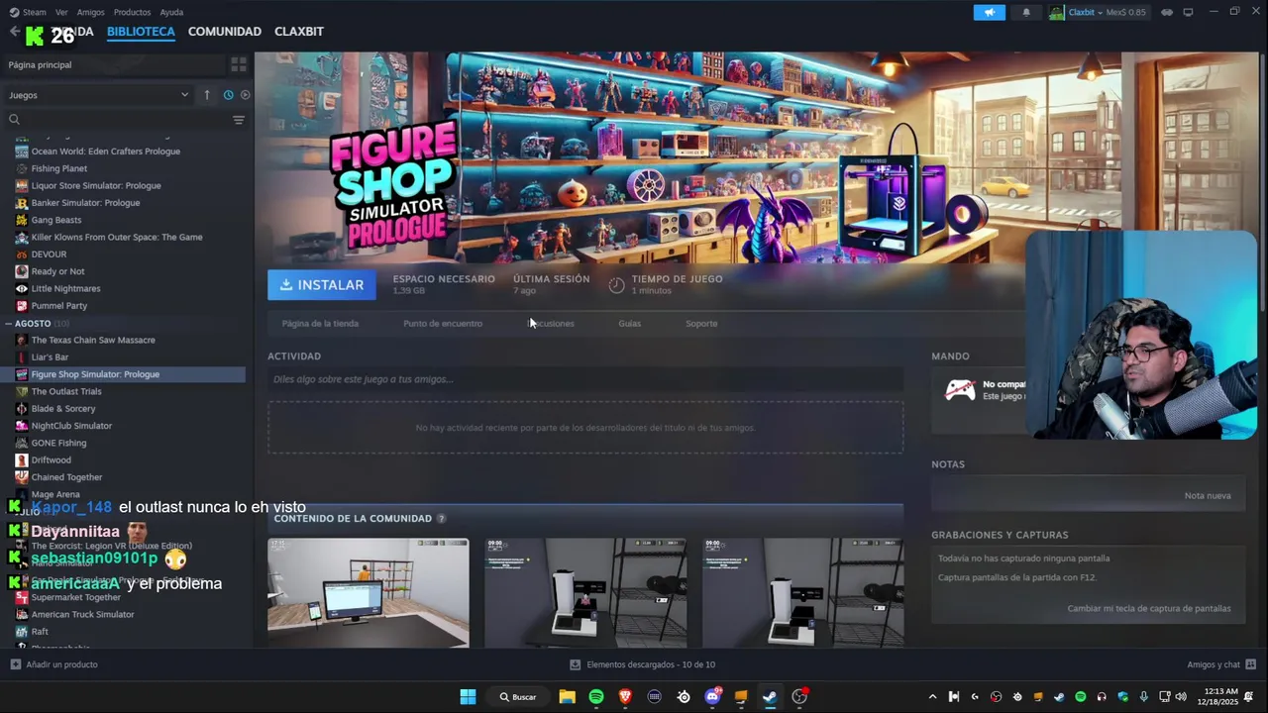Open the Ver menu

[x=61, y=12]
